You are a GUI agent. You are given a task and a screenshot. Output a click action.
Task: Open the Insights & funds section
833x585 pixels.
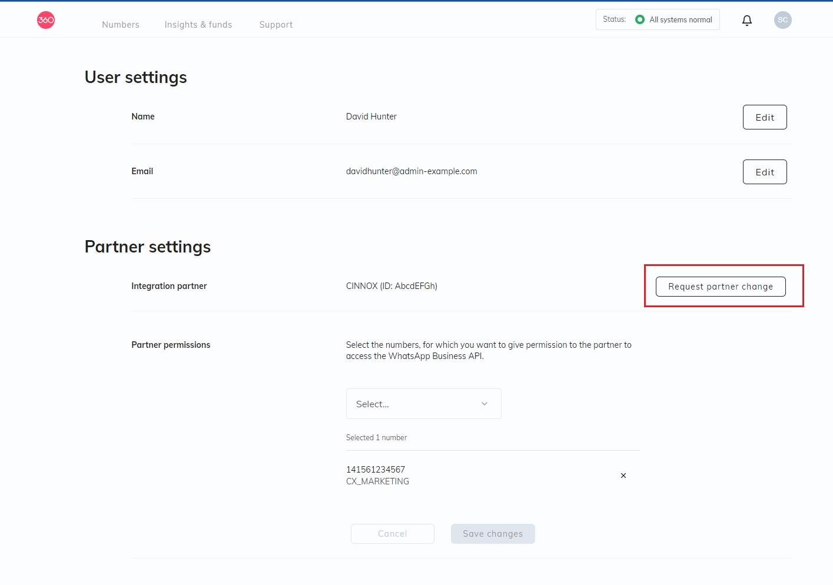pyautogui.click(x=198, y=25)
